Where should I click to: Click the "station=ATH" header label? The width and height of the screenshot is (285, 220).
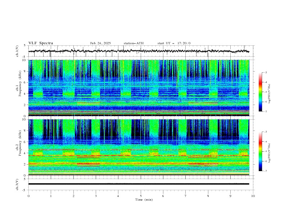(134, 43)
